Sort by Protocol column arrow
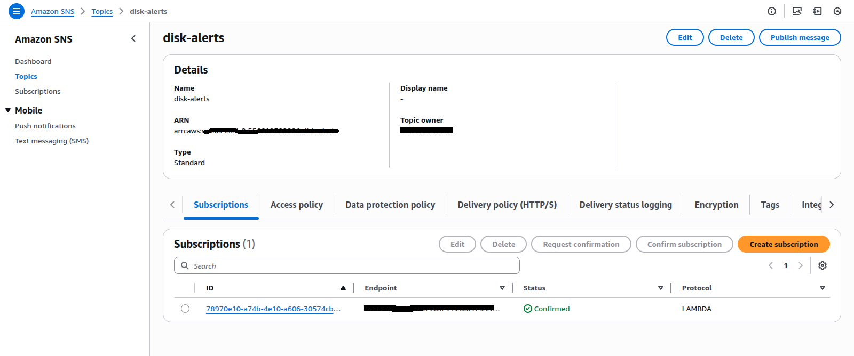Screen dimensions: 854x356 pyautogui.click(x=823, y=288)
